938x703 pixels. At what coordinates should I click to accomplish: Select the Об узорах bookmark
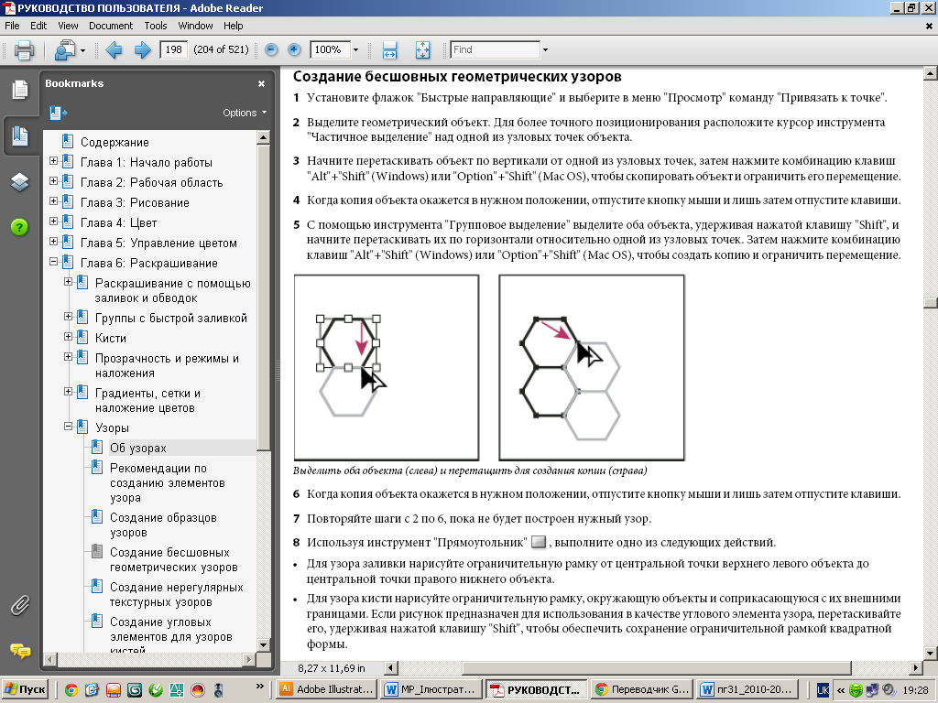[138, 449]
